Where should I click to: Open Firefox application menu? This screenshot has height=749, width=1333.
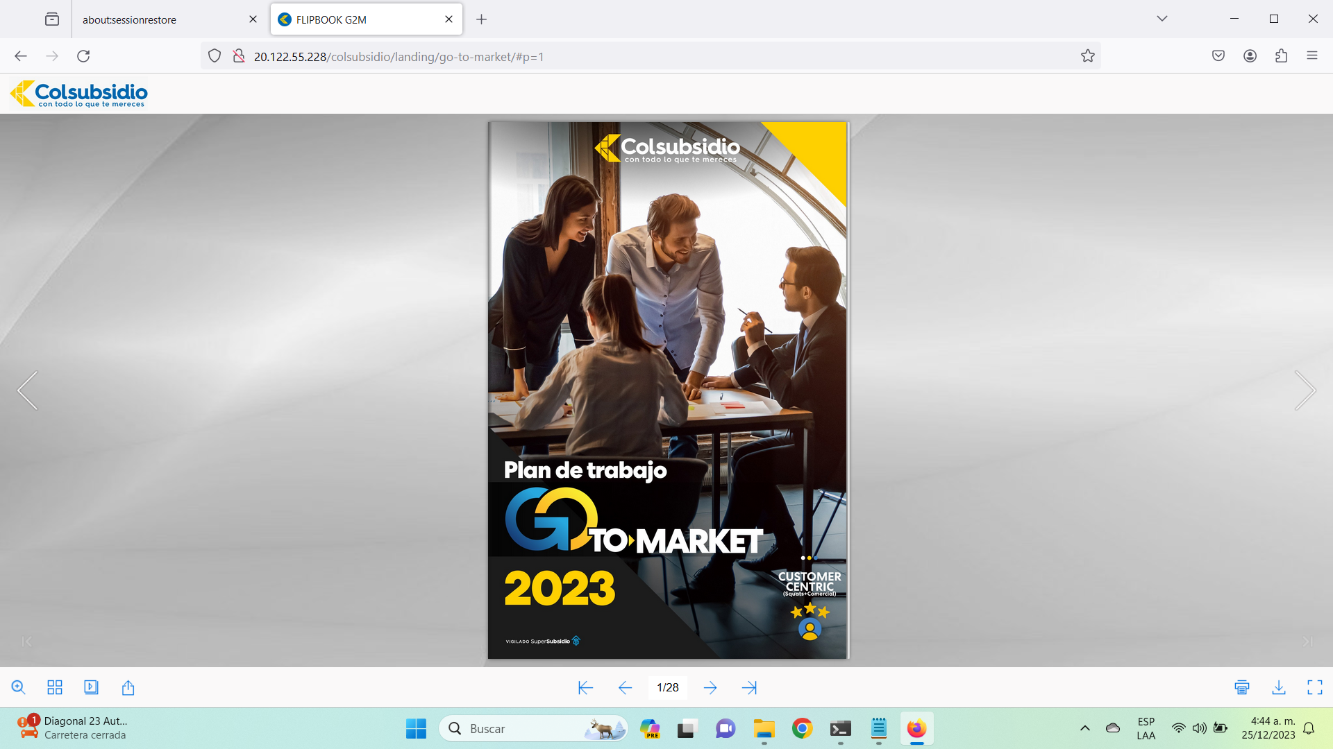click(x=1312, y=56)
